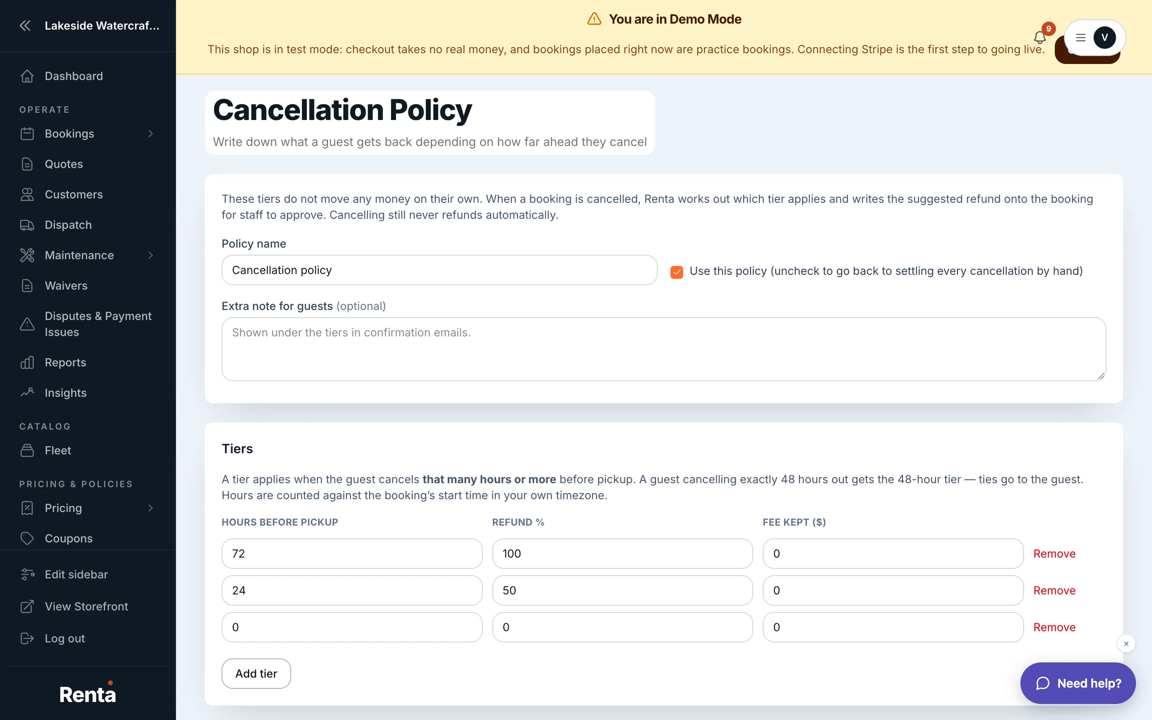This screenshot has width=1152, height=720.
Task: Open the Need help? chat button
Action: click(x=1078, y=683)
